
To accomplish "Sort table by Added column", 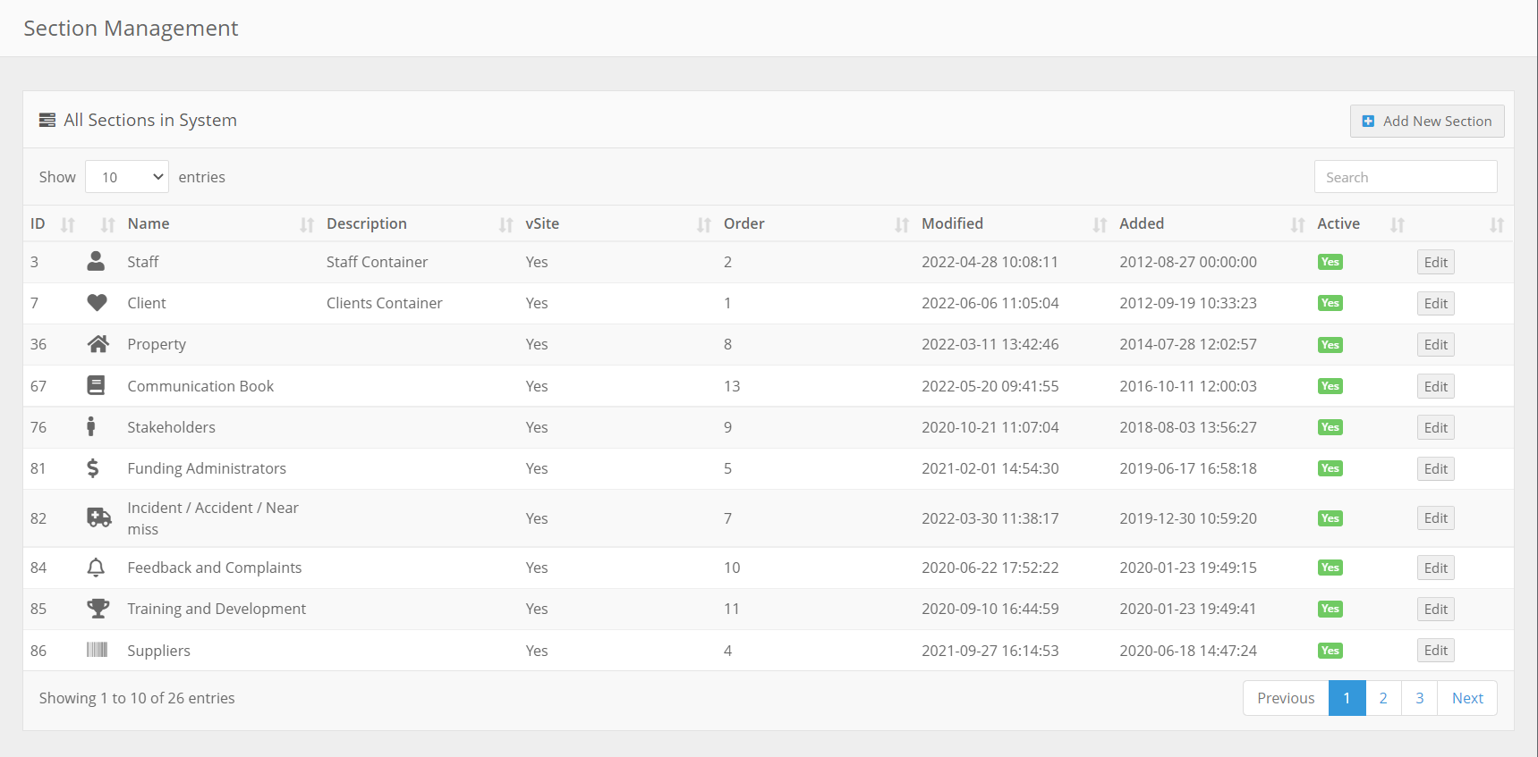I will [1211, 223].
